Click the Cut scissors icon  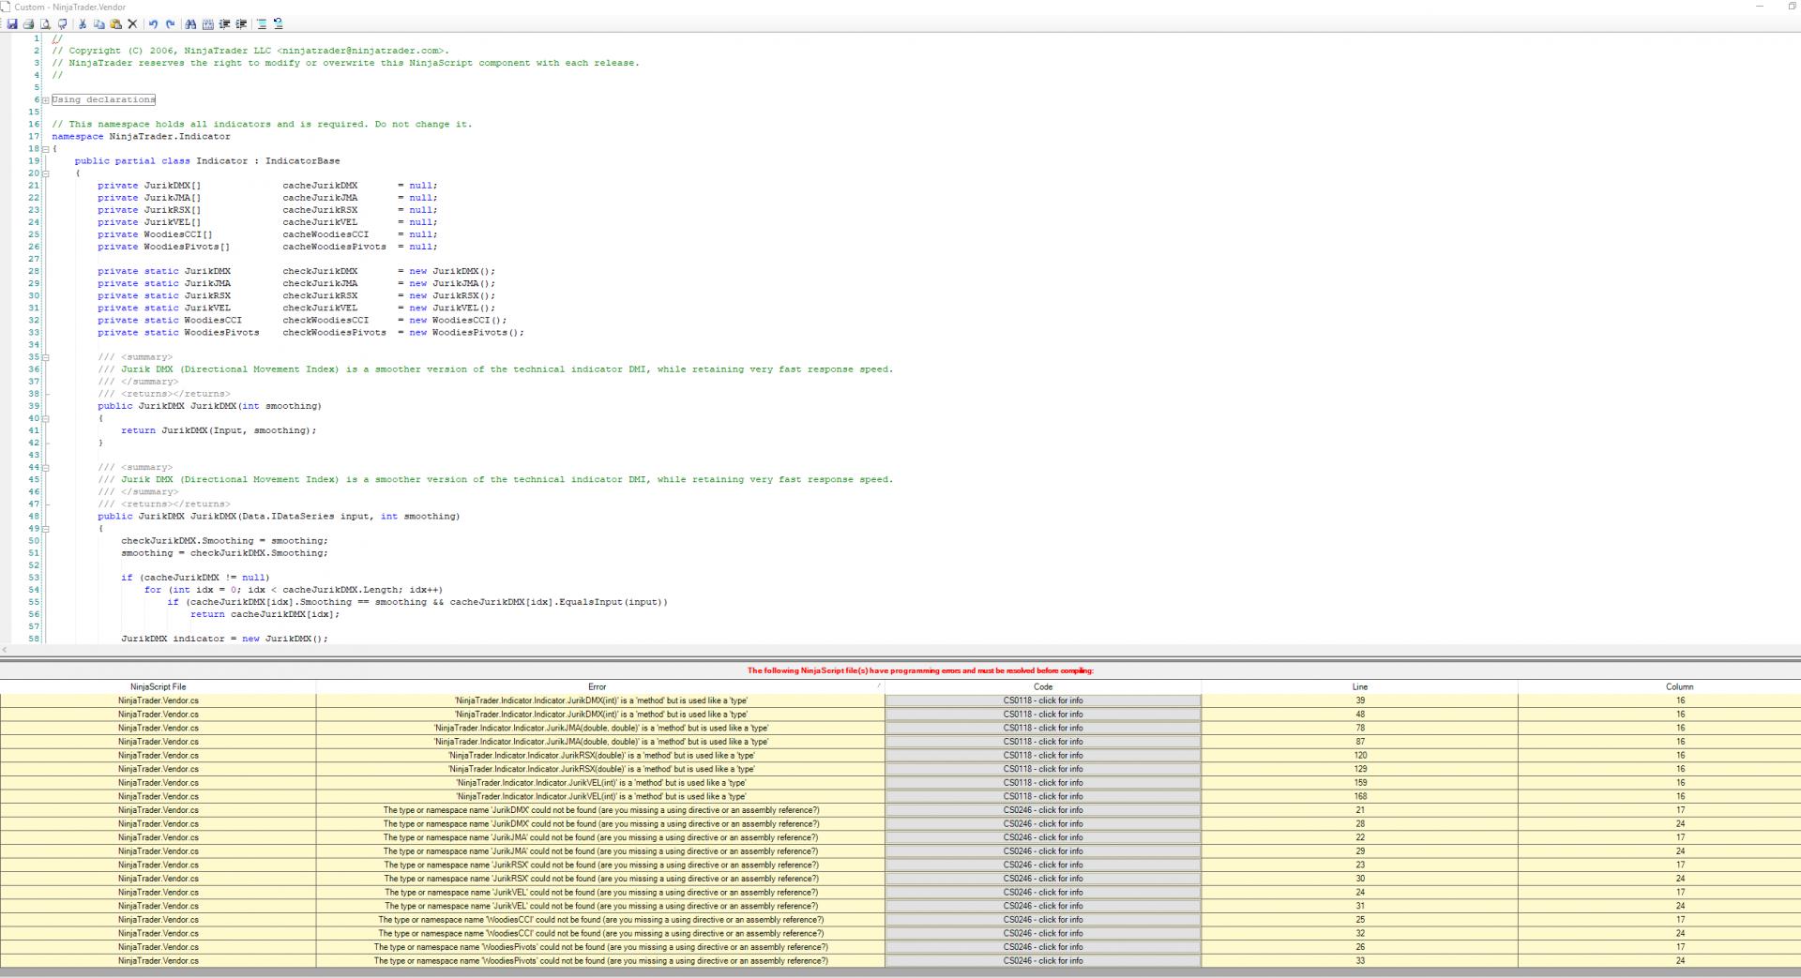[83, 24]
